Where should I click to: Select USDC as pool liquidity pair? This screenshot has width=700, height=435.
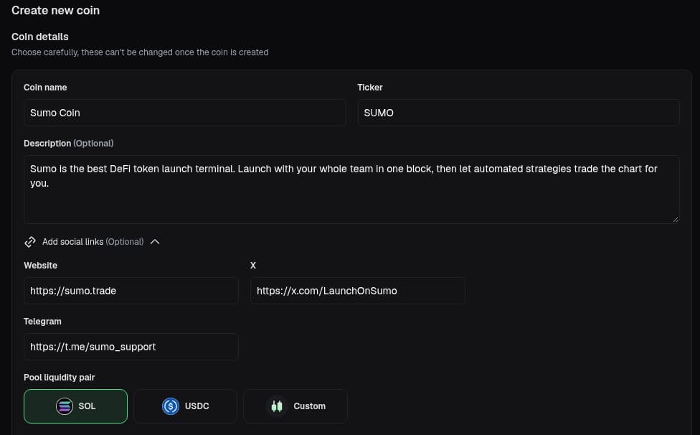[185, 406]
